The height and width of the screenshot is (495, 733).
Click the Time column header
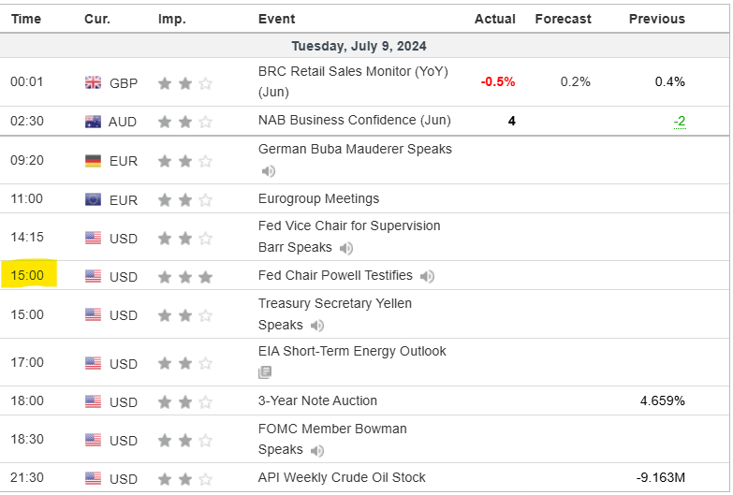click(x=26, y=19)
